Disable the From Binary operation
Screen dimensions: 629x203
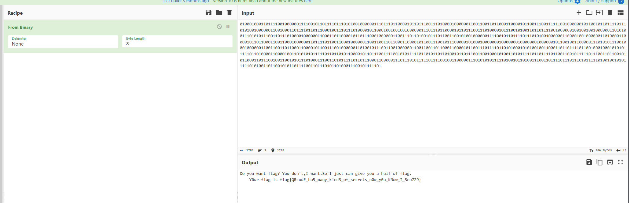point(219,27)
